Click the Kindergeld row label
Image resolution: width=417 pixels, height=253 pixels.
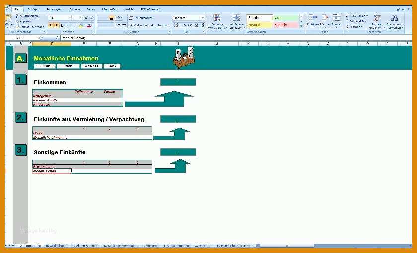click(42, 105)
